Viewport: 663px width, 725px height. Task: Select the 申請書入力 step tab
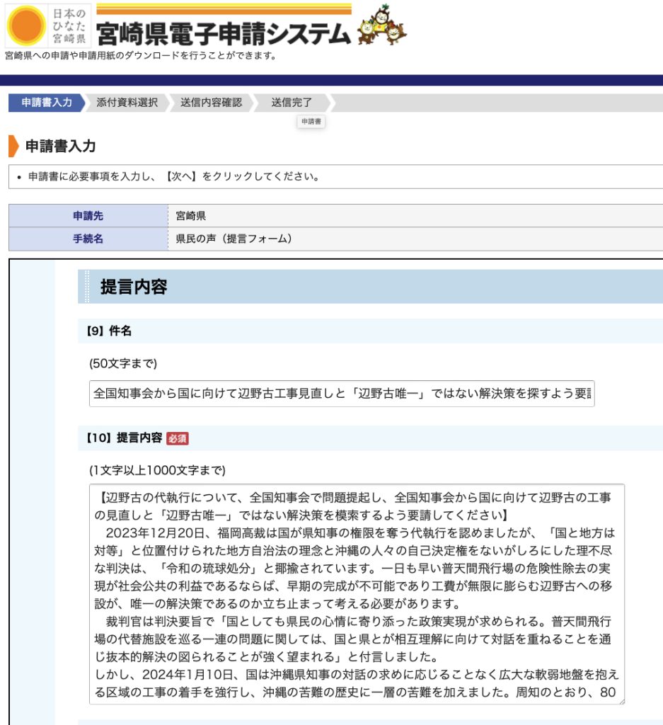click(47, 103)
